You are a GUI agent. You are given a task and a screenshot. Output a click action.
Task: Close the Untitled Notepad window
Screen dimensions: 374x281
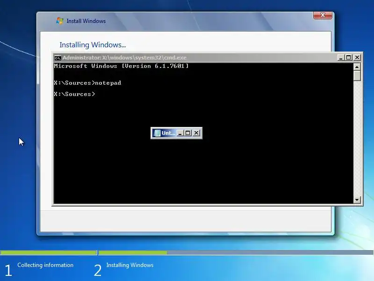[x=196, y=133]
